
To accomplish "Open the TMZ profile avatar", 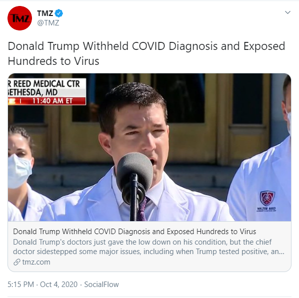I will [19, 18].
